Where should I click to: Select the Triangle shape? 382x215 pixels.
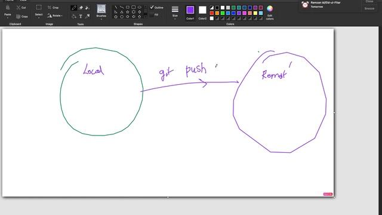(122, 12)
